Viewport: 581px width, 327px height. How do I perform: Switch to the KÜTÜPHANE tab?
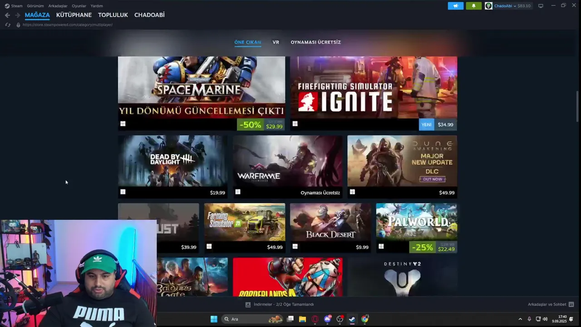[x=74, y=15]
